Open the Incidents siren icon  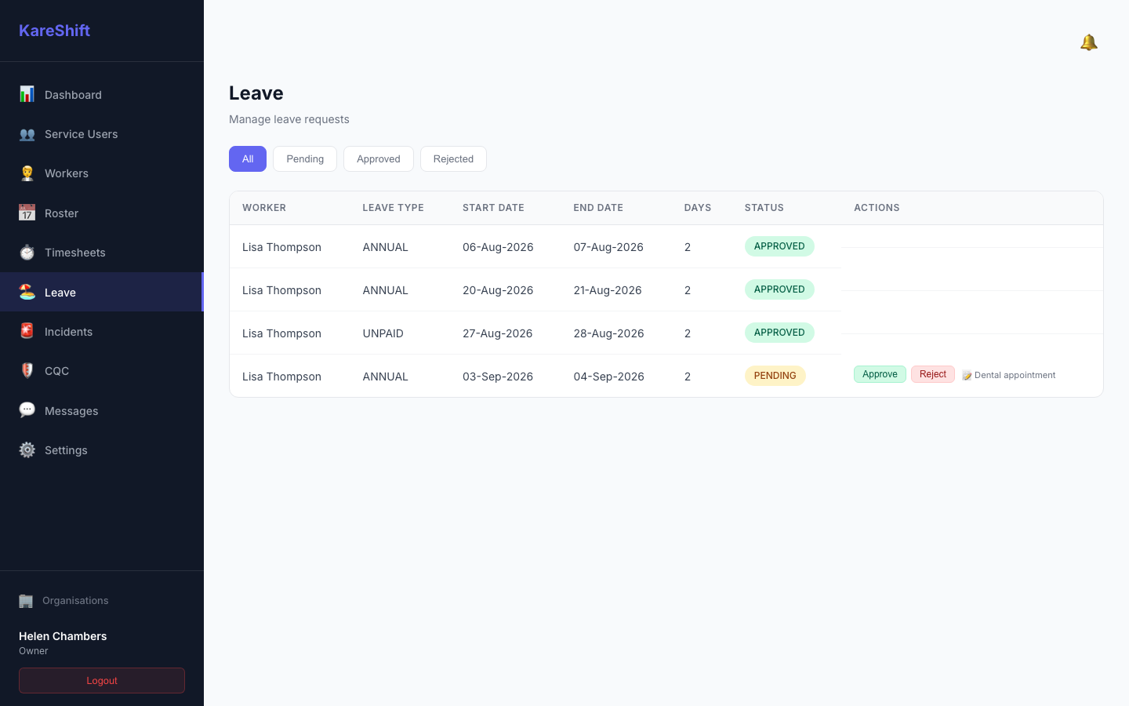[x=27, y=331]
